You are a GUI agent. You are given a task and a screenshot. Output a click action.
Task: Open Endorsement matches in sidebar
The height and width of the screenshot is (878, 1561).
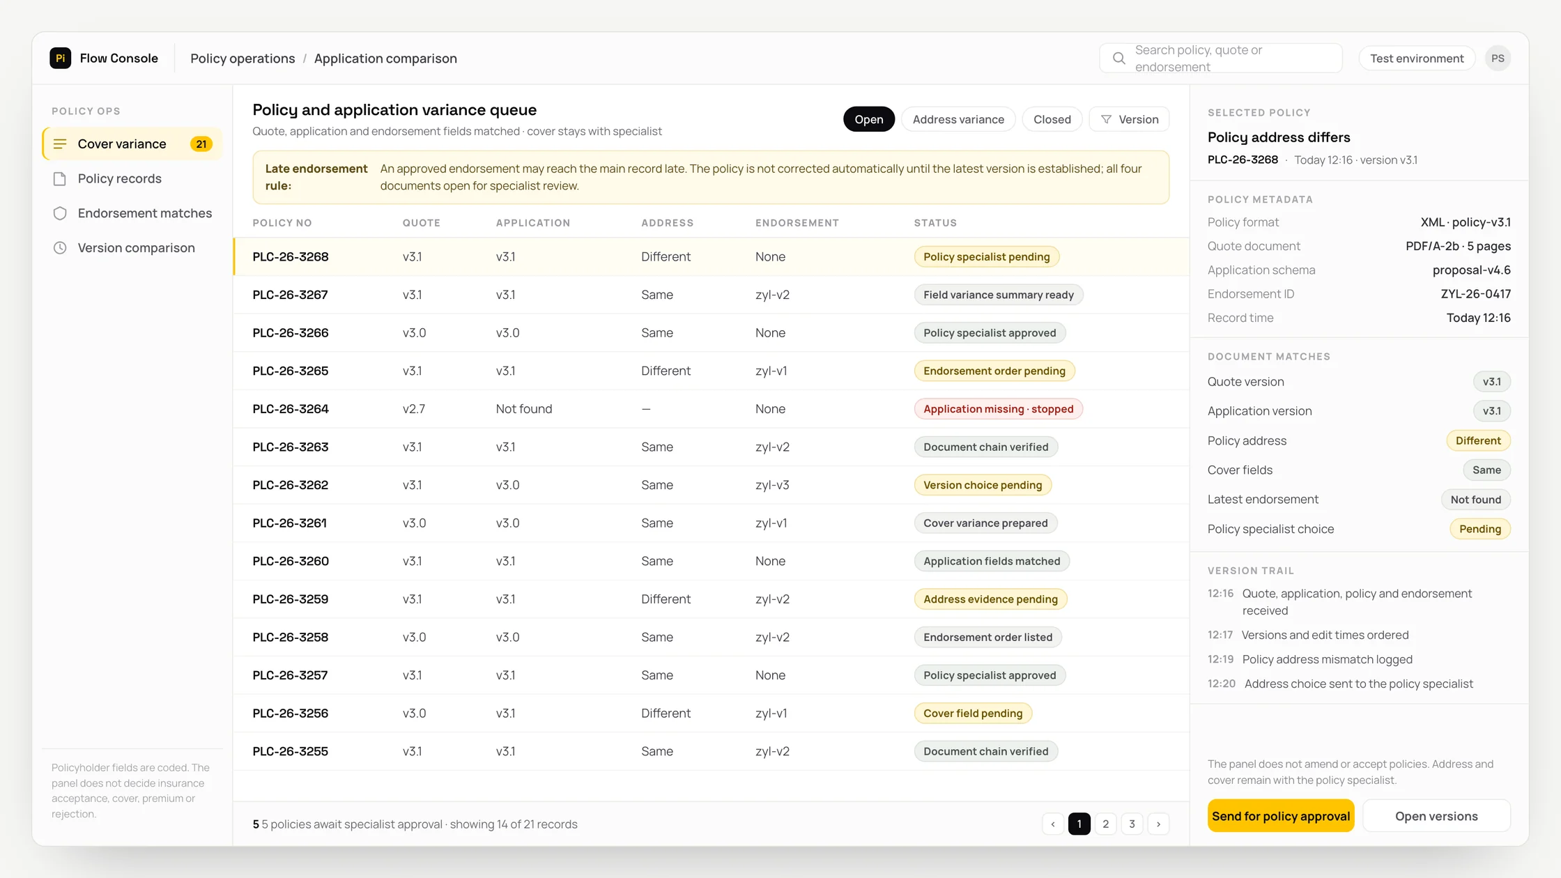[x=132, y=213]
